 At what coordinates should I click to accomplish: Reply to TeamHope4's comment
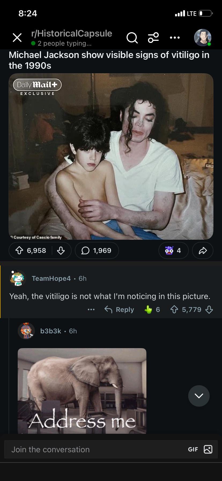(119, 310)
